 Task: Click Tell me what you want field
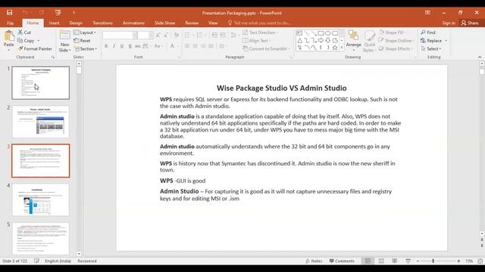pyautogui.click(x=259, y=23)
